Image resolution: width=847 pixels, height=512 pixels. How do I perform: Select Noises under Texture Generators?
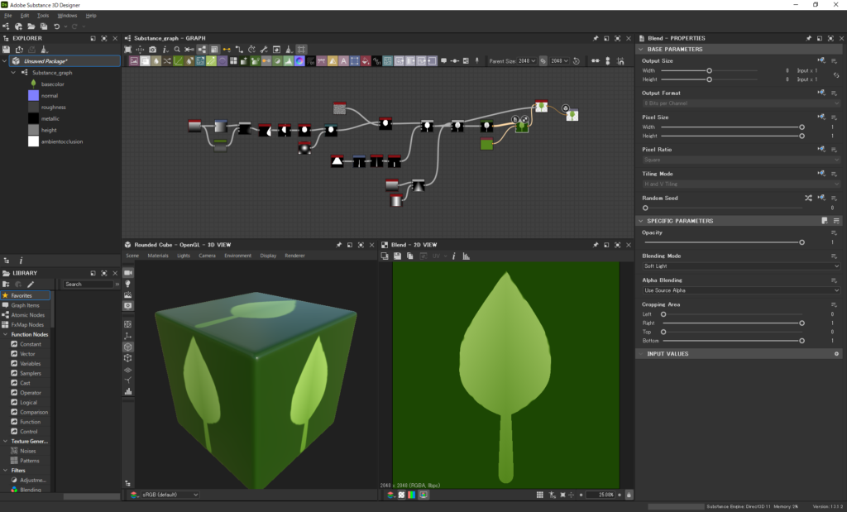(x=27, y=451)
